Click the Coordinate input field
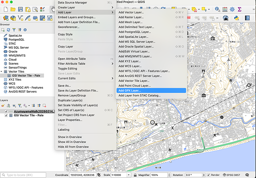This screenshot has width=256, height=178. pyautogui.click(x=82, y=175)
